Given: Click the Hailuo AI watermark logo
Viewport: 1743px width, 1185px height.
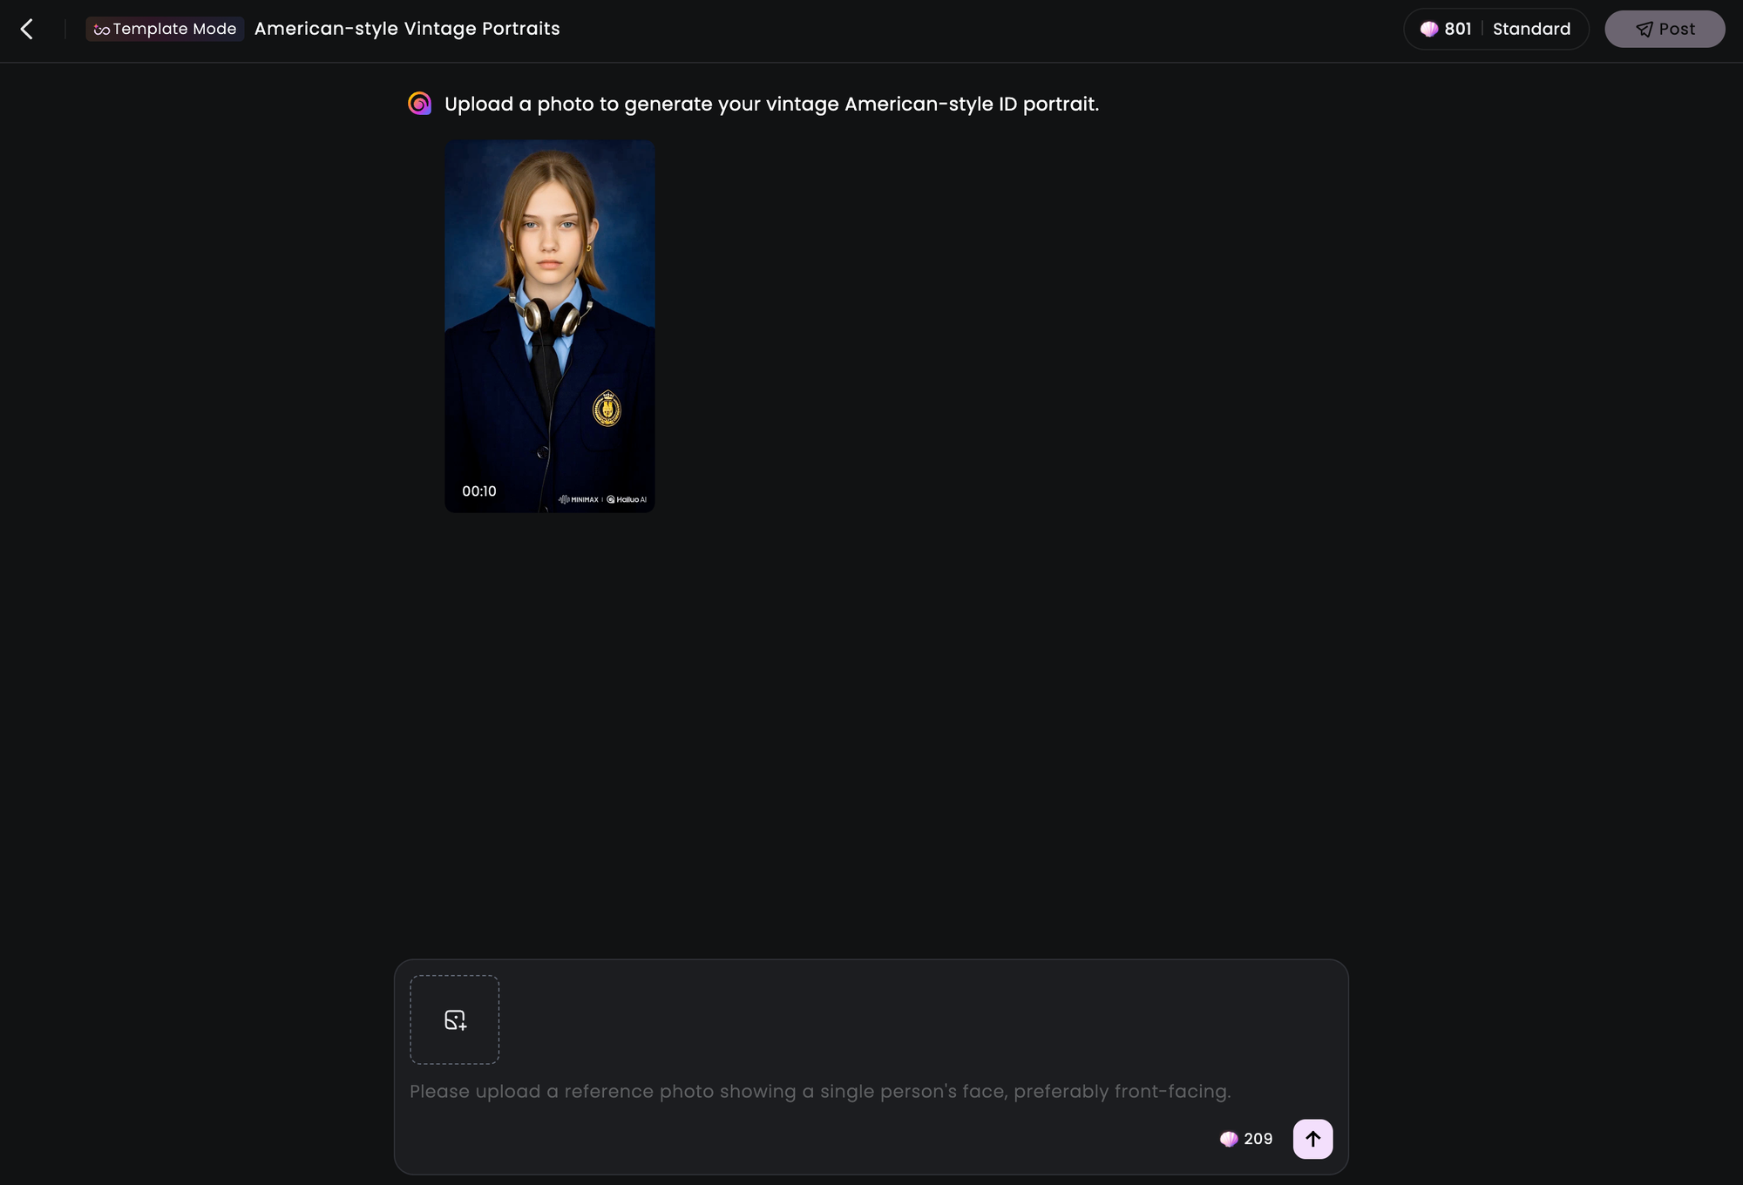Looking at the screenshot, I should [x=627, y=499].
